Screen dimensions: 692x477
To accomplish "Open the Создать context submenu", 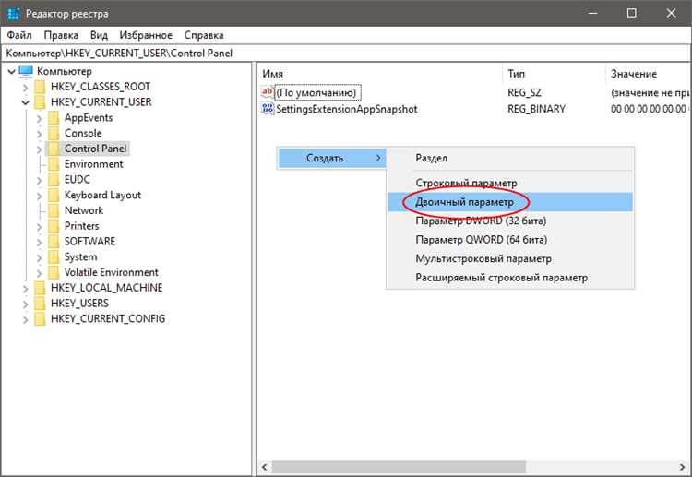I will [331, 158].
